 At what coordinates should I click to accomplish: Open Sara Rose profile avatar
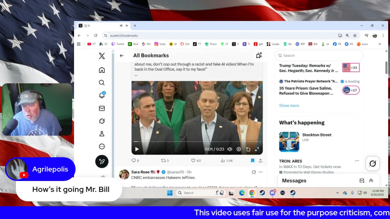(x=124, y=175)
